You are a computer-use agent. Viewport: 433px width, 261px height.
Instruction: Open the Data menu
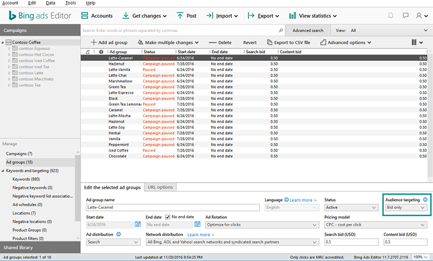click(50, 3)
